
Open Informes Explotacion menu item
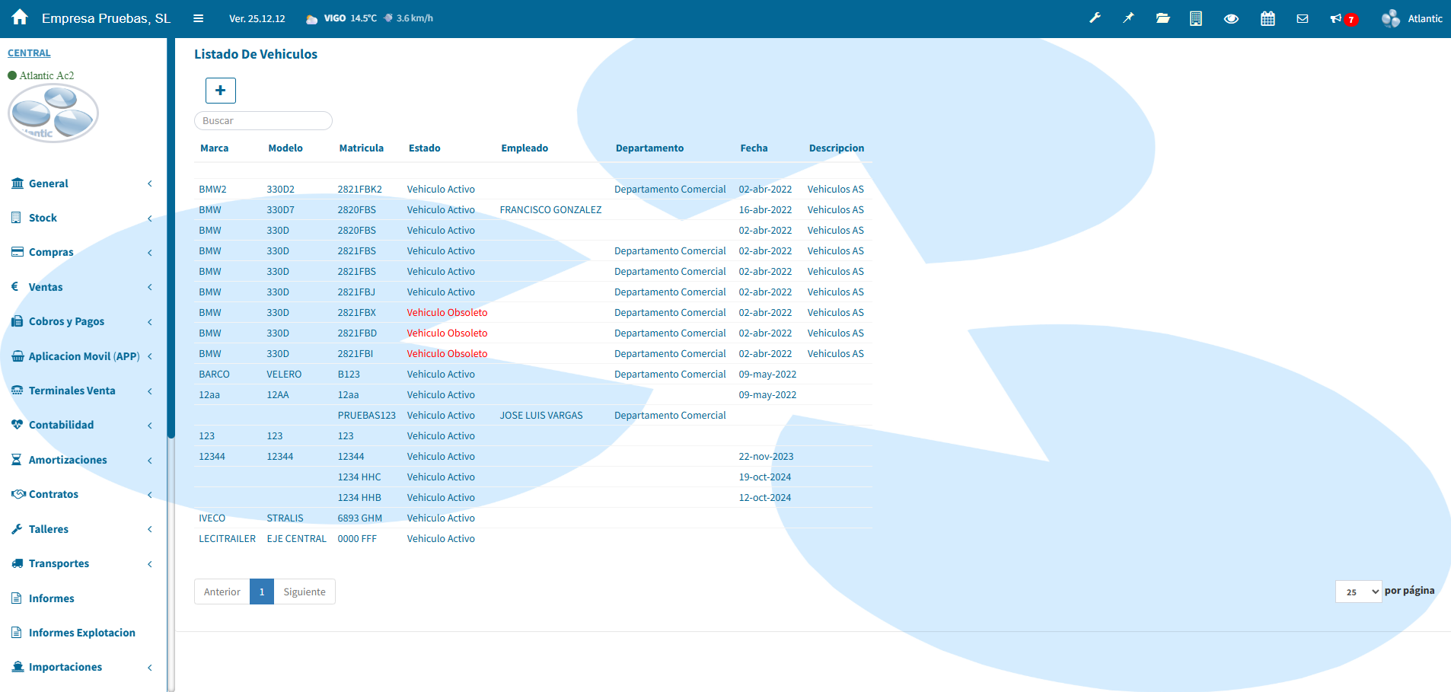point(81,633)
